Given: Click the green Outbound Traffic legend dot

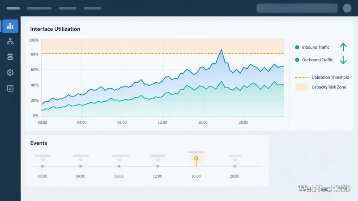Looking at the screenshot, I should click(297, 60).
